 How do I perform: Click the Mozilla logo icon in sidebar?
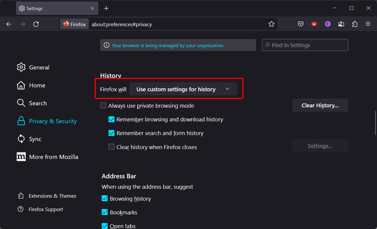click(x=21, y=157)
